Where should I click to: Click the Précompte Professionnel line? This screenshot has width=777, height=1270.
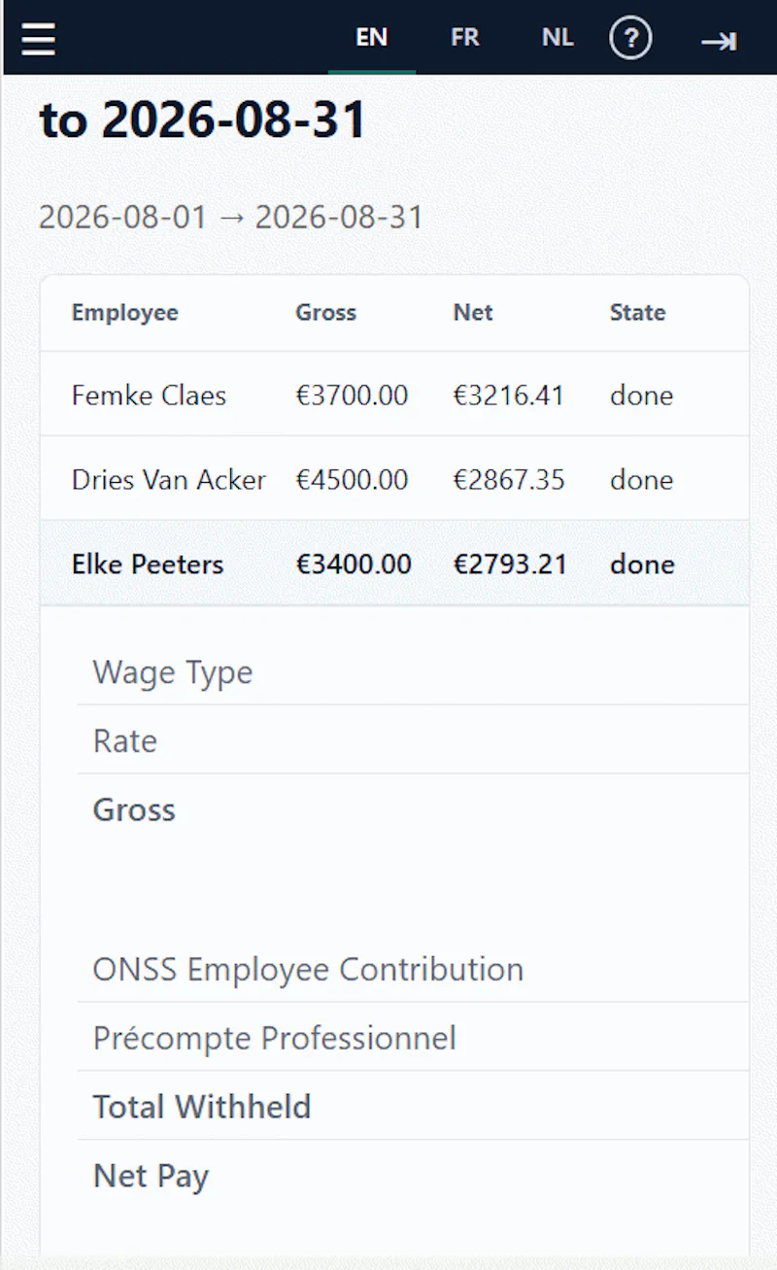(x=413, y=1038)
